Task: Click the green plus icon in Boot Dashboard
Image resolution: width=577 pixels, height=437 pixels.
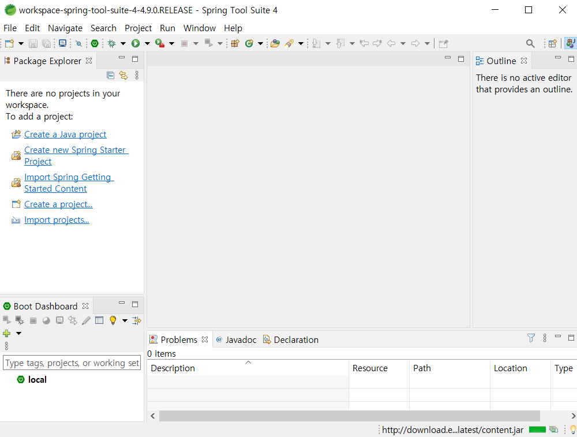Action: [6, 333]
